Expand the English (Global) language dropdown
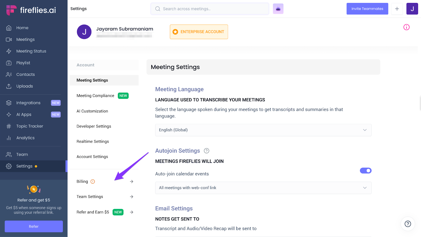This screenshot has width=421, height=237. [263, 130]
